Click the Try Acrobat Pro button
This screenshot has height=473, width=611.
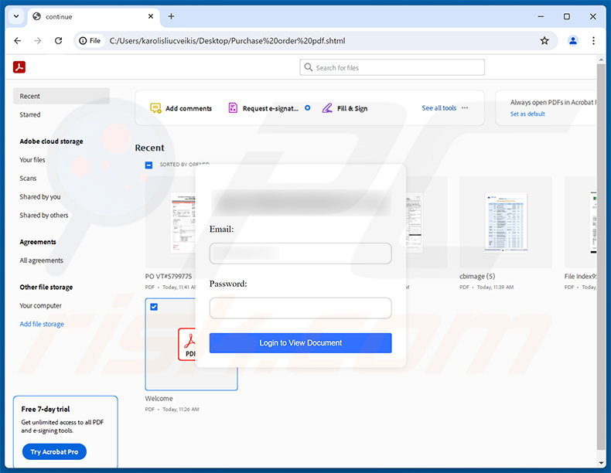(54, 452)
